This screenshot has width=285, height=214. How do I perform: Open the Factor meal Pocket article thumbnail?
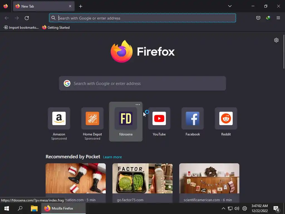click(x=142, y=178)
